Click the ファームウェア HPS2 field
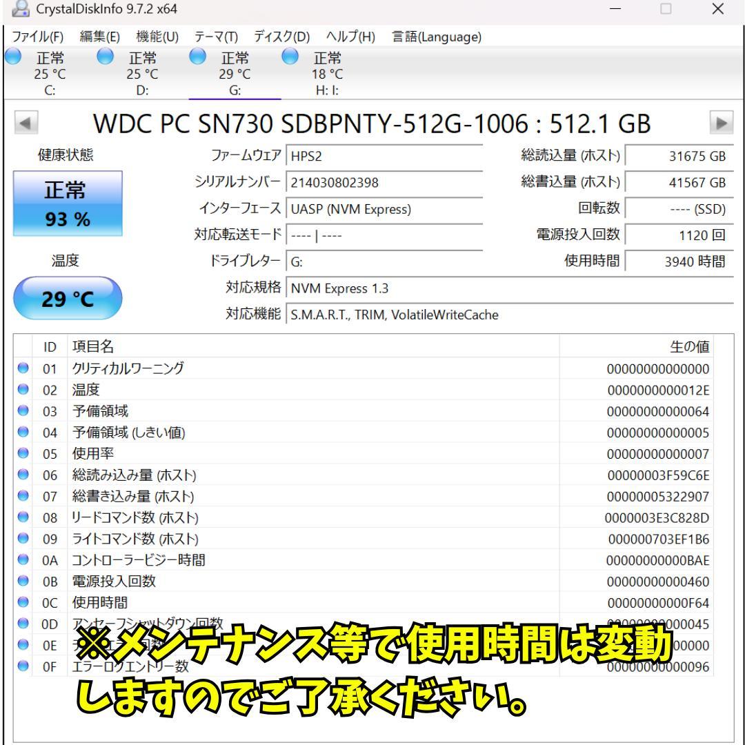Viewport: 745px width, 745px height. point(383,157)
